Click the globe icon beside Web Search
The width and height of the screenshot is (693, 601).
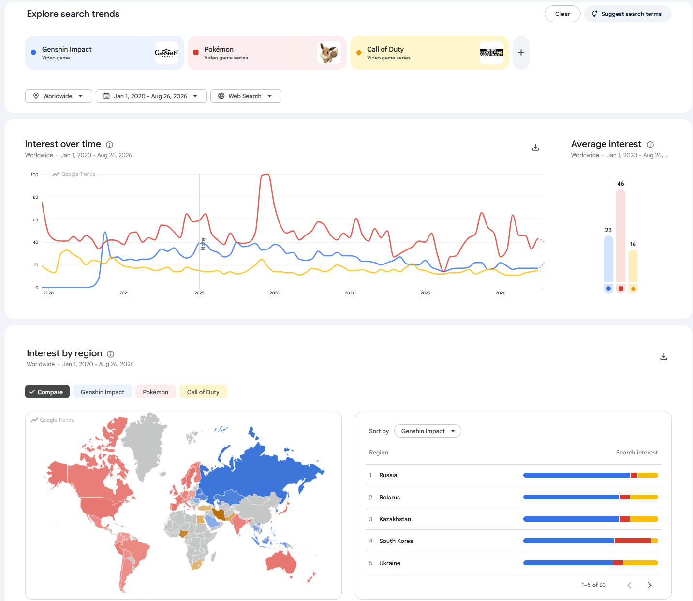[x=221, y=96]
